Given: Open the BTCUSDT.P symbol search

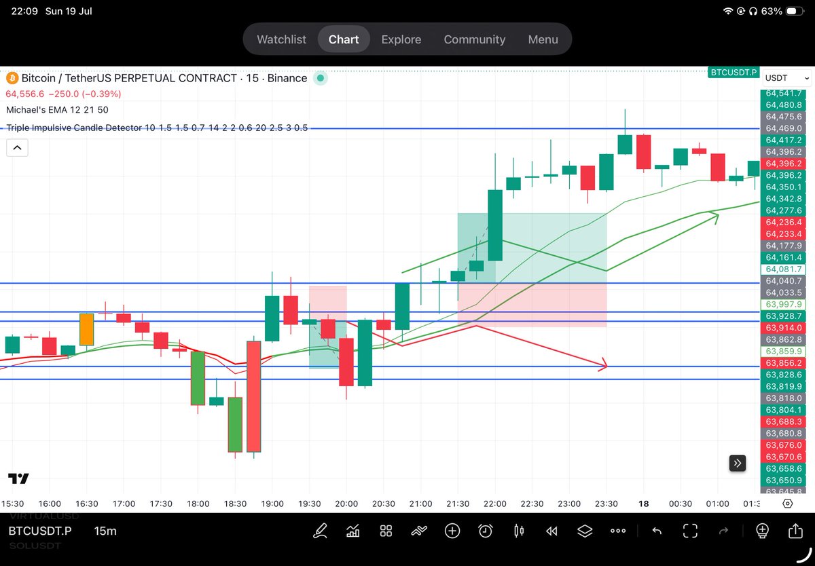Looking at the screenshot, I should (x=40, y=531).
